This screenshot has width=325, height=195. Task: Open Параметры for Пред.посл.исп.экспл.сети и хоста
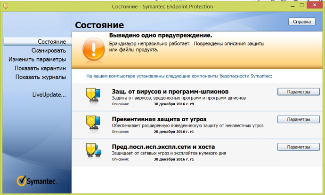[x=299, y=147]
